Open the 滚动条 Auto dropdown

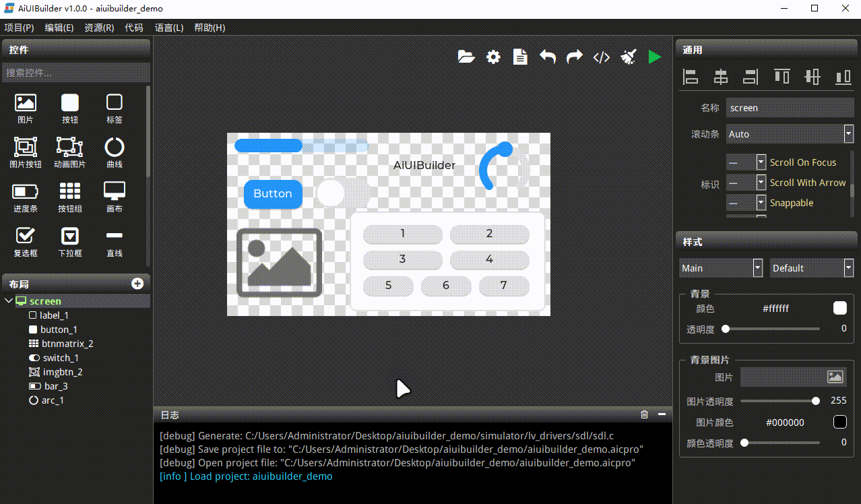849,134
